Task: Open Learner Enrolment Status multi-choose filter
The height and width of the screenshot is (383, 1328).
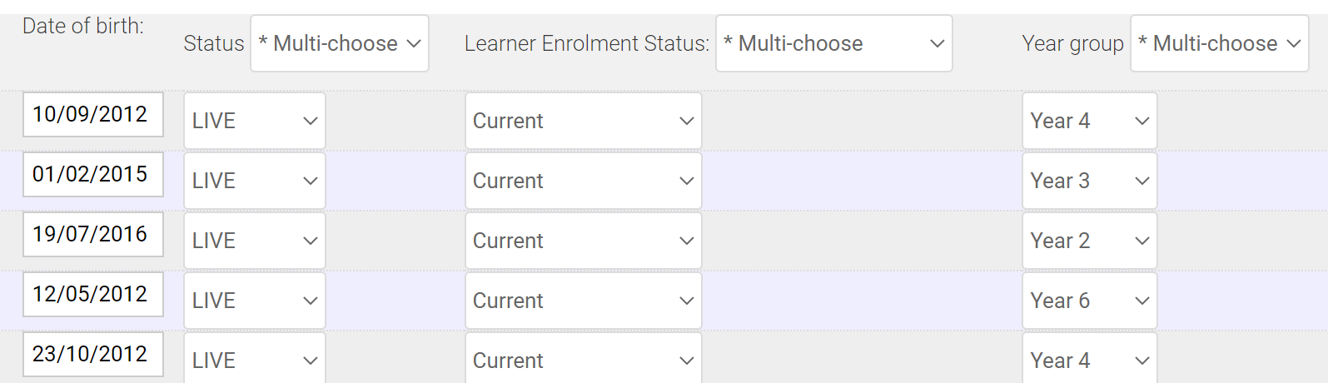Action: coord(833,43)
